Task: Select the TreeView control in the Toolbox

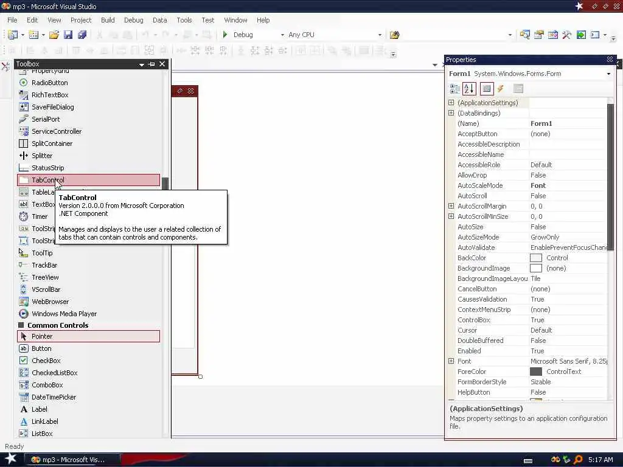Action: coord(88,277)
